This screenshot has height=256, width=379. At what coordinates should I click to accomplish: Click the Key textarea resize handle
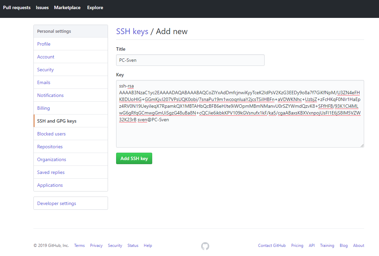pyautogui.click(x=362, y=145)
